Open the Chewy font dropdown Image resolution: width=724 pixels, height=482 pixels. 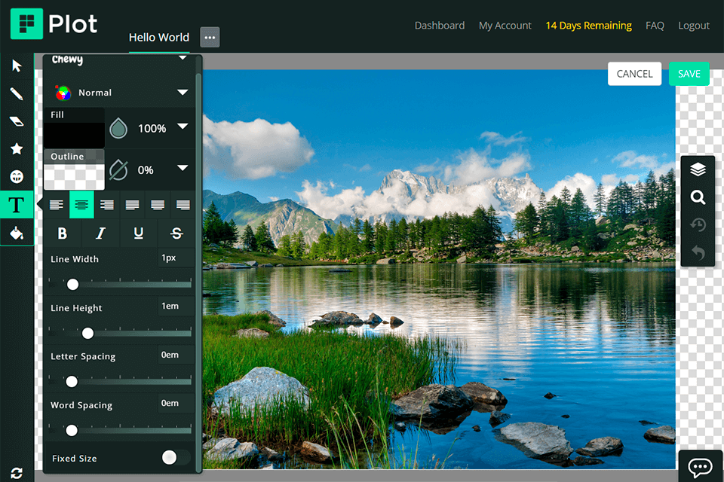[x=117, y=59]
